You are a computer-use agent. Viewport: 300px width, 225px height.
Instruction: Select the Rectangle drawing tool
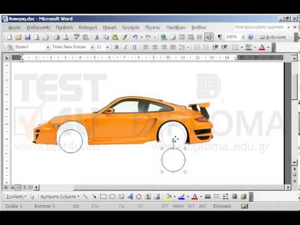pyautogui.click(x=103, y=196)
